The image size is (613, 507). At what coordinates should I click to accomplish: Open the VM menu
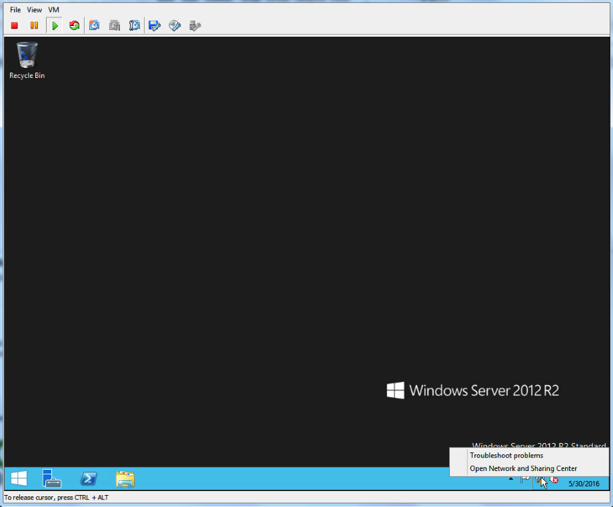tap(54, 10)
